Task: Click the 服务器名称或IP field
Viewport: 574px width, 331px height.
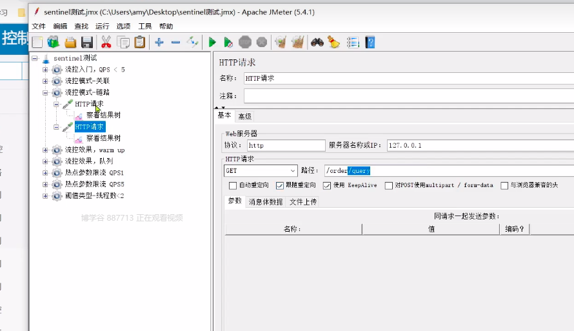Action: [480, 145]
